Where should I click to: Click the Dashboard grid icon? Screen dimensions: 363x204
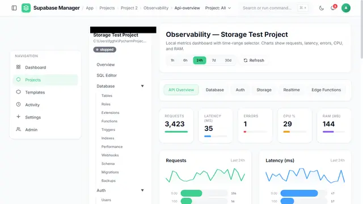coord(19,67)
